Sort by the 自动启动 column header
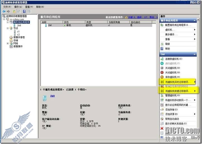This screenshot has width=202, height=144. [x=141, y=22]
